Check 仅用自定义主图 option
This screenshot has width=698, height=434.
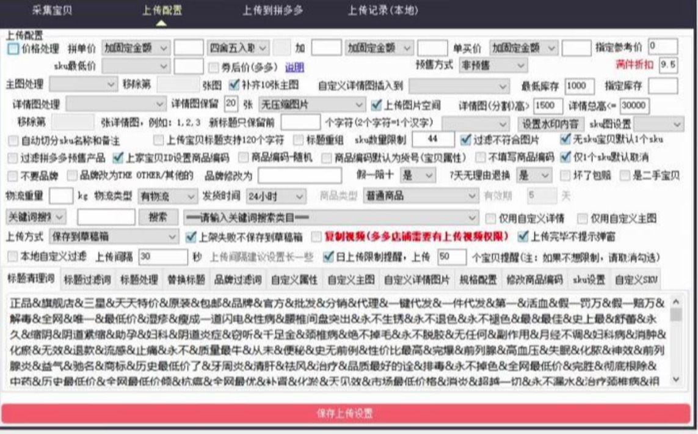pyautogui.click(x=582, y=218)
